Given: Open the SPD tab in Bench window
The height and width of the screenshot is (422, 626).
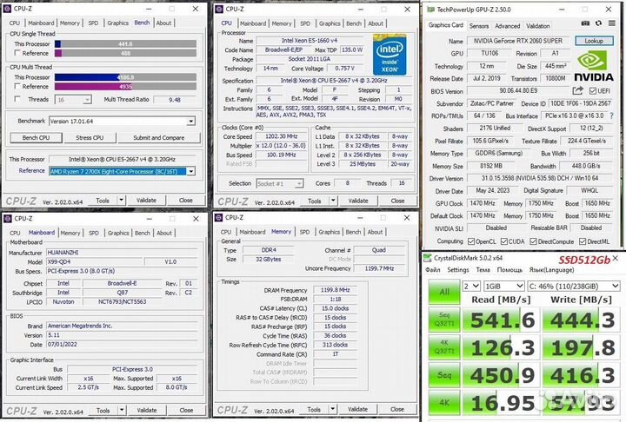Looking at the screenshot, I should [93, 23].
